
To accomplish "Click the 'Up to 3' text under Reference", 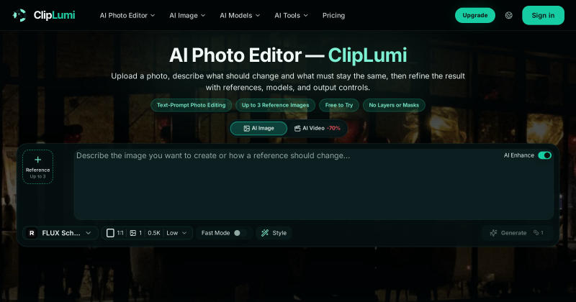I will pos(38,176).
